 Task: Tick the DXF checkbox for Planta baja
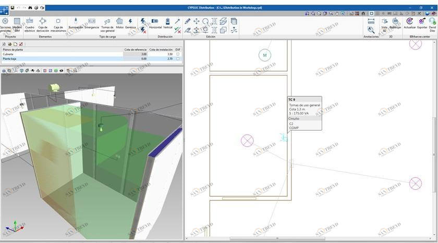click(178, 59)
